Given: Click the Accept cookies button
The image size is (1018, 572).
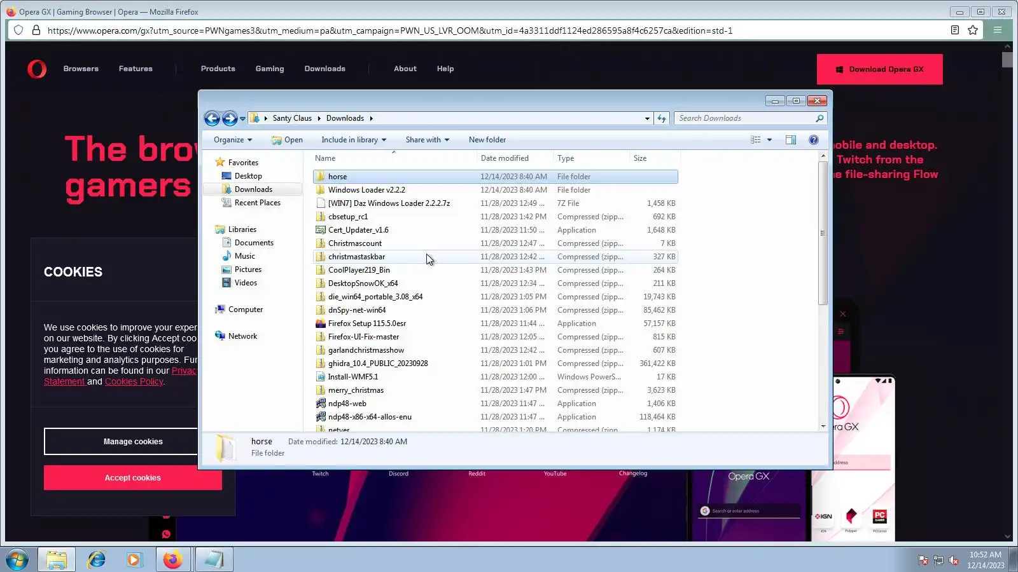Looking at the screenshot, I should [x=133, y=478].
